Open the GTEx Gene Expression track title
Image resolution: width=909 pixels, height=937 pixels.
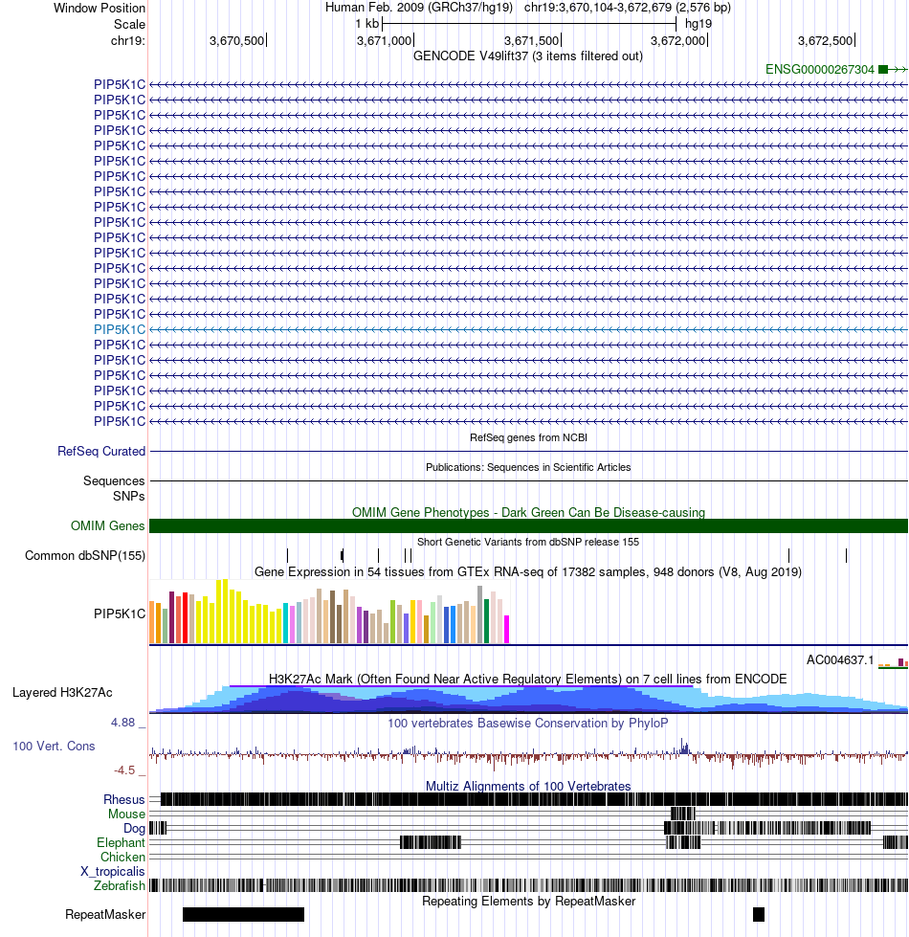(x=528, y=572)
